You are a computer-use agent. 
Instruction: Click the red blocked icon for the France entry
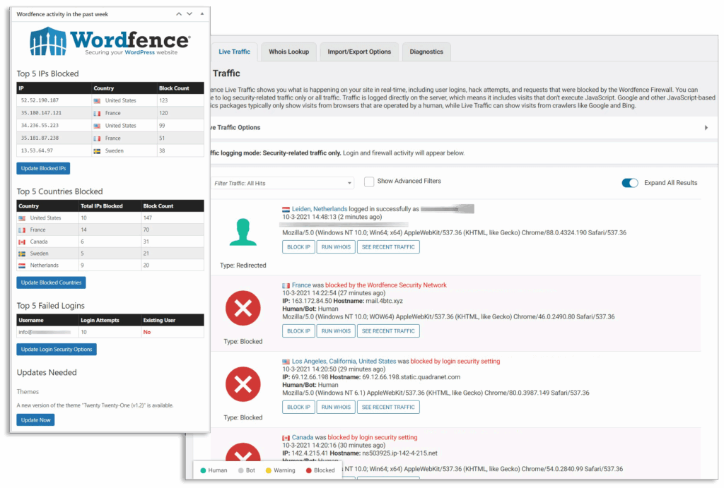coord(243,309)
